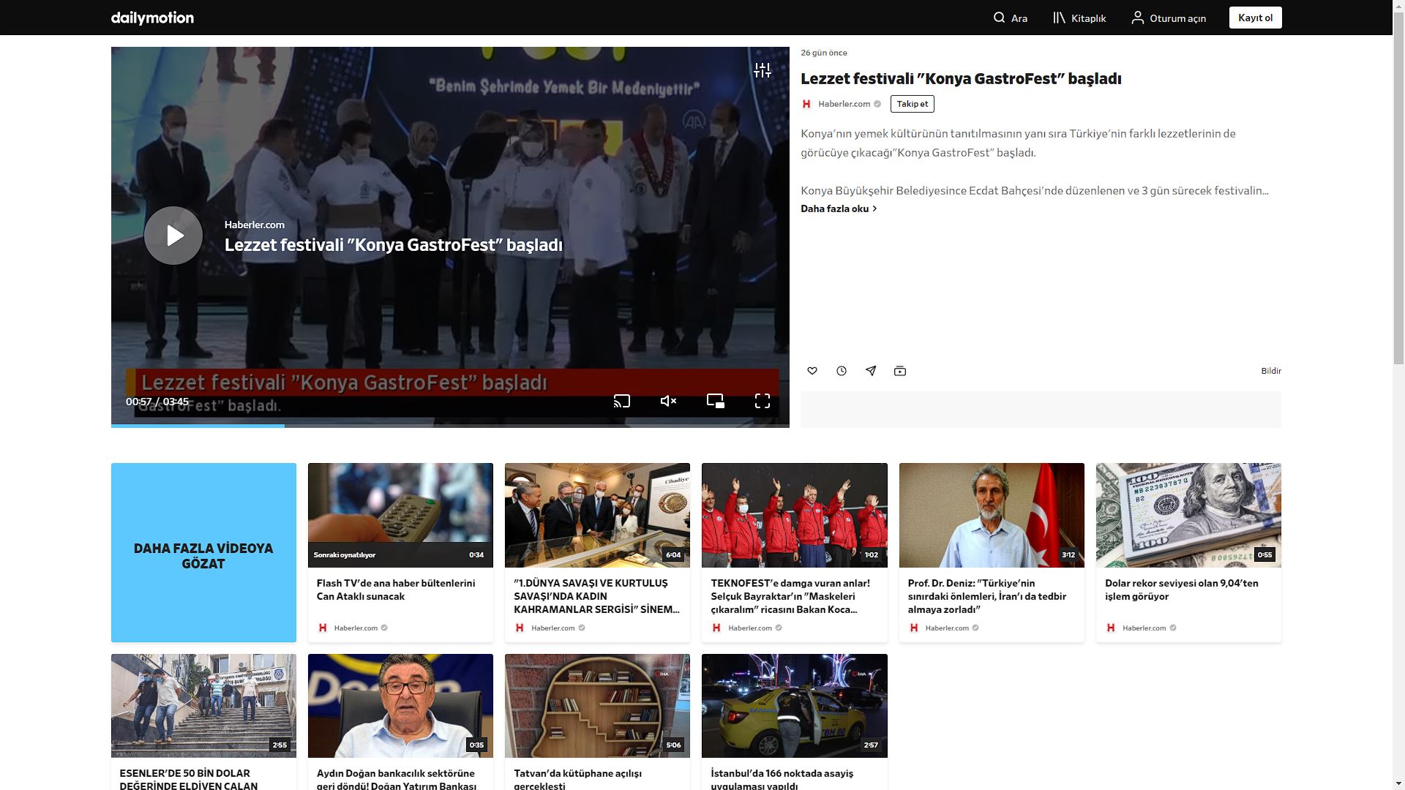Open the Aydın Doğan video thumbnail
Viewport: 1405px width, 790px height.
pos(400,706)
